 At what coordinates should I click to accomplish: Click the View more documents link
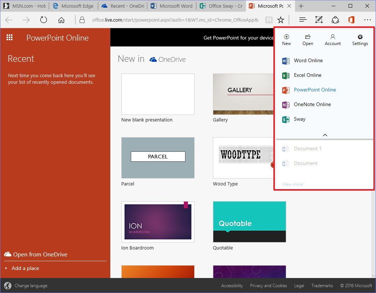(292, 184)
